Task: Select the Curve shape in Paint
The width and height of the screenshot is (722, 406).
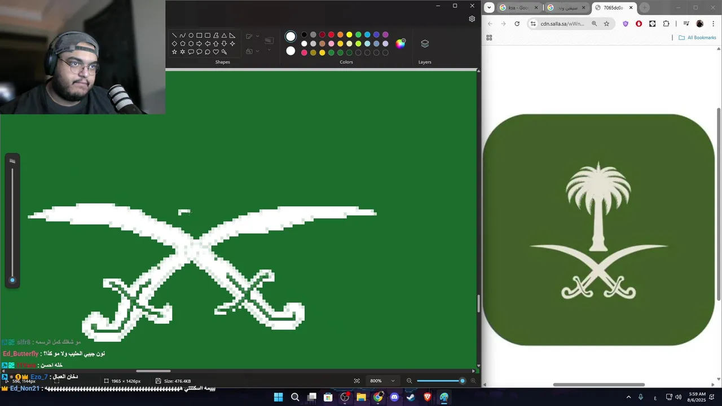Action: (x=182, y=35)
